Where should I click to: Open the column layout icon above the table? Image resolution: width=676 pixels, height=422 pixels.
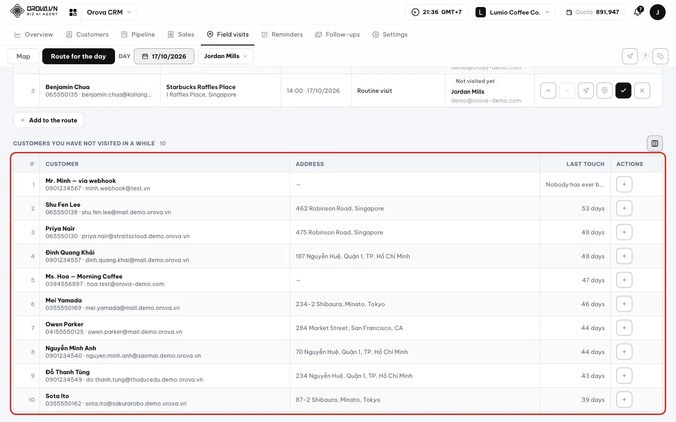pos(655,143)
